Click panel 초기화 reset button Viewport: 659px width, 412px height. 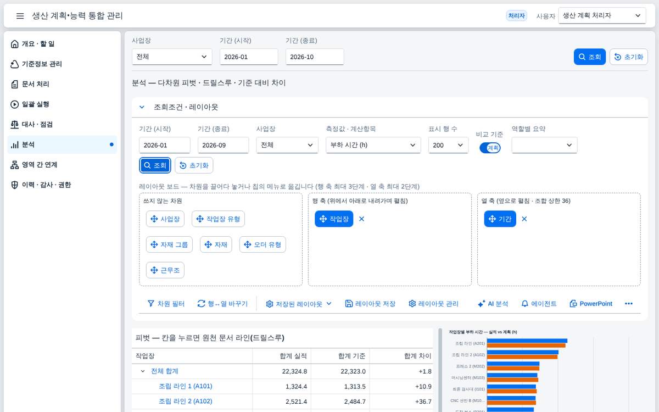(x=194, y=165)
